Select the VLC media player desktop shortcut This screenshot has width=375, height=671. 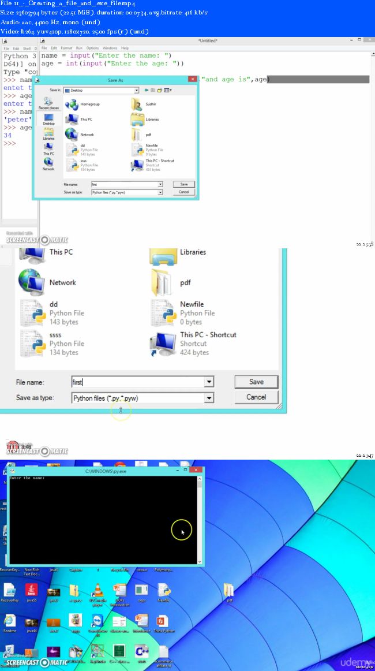pos(97,595)
